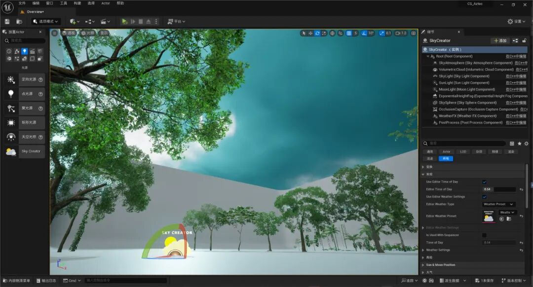Viewport: 533px width, 287px height.
Task: Open the first menu bar item (File)
Action: click(22, 3)
